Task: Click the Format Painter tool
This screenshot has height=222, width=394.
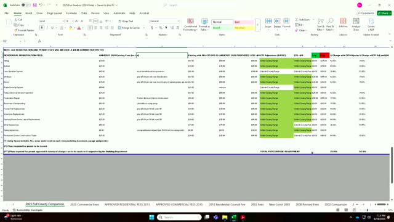Action: pos(24,30)
